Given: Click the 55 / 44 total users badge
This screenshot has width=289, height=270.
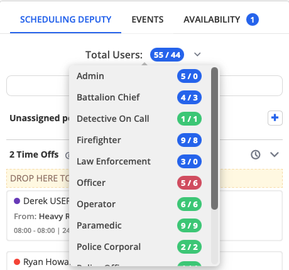Looking at the screenshot, I should tap(167, 55).
